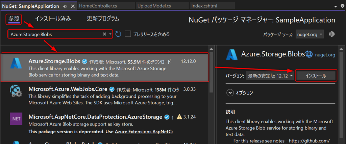
Task: Click the Microsoft.Azure.WebJobs.Core package icon
Action: pyautogui.click(x=16, y=91)
